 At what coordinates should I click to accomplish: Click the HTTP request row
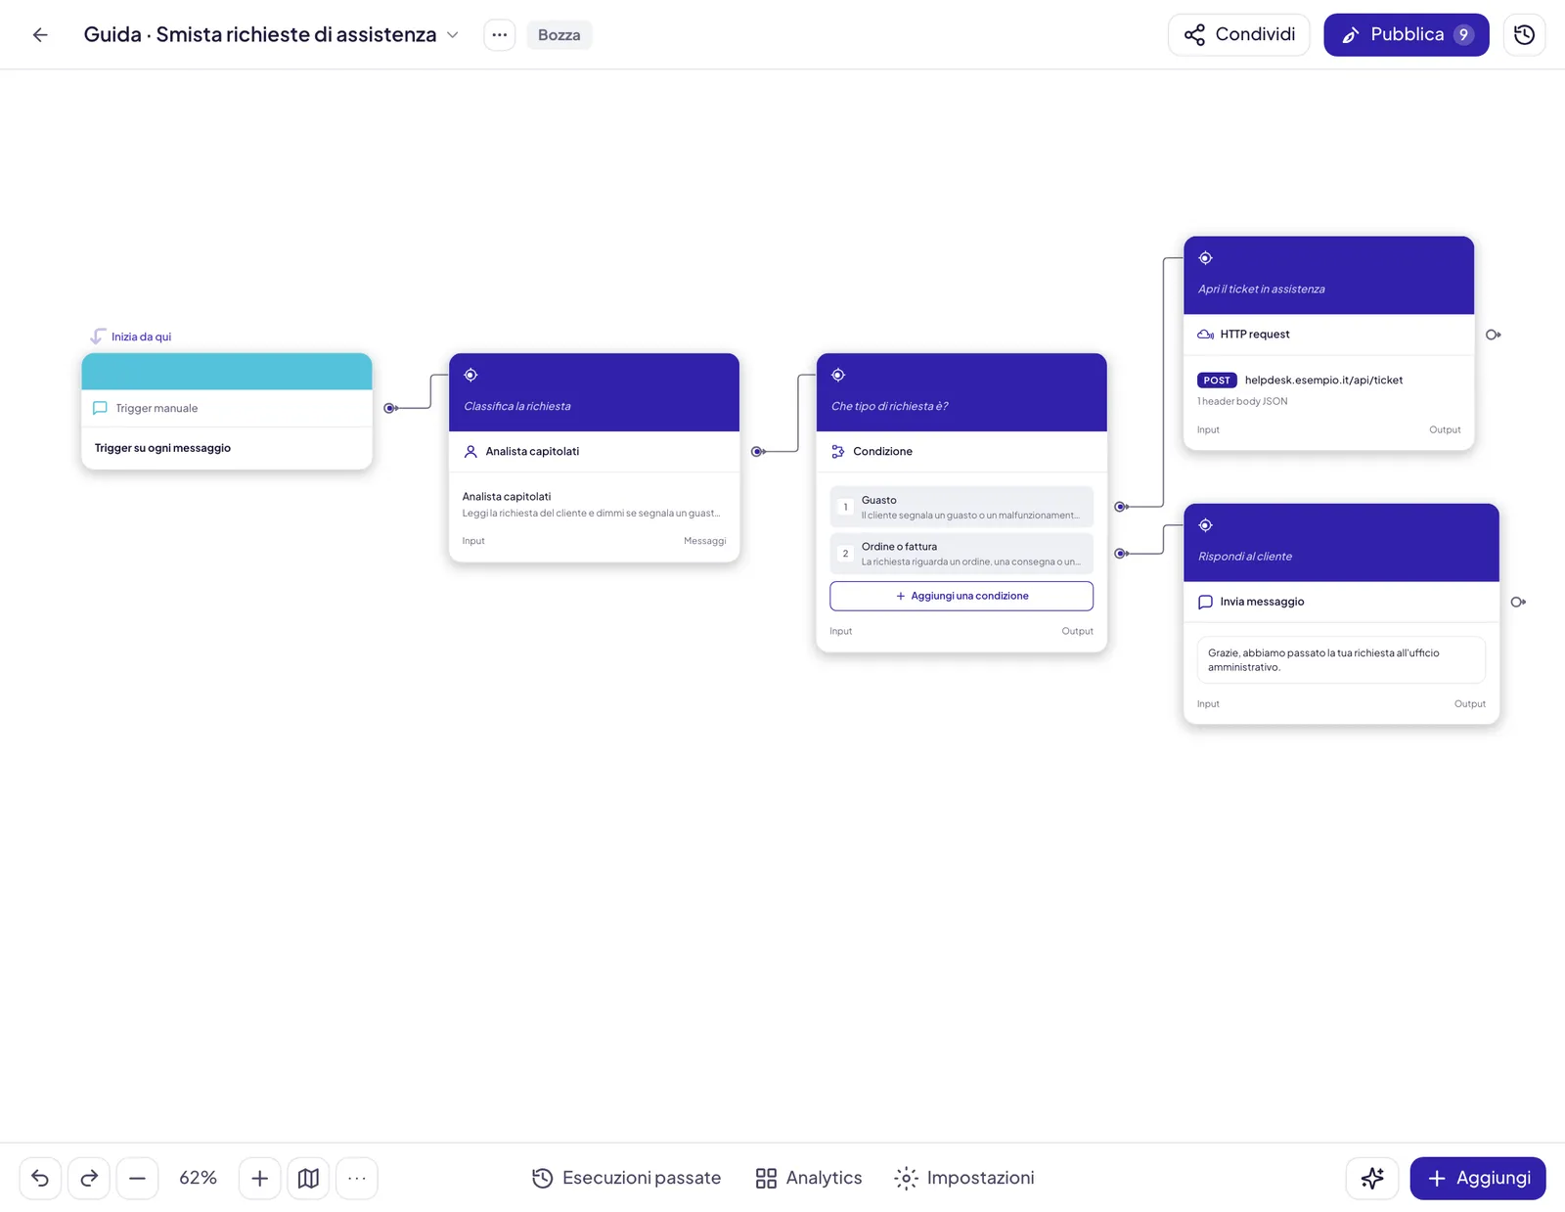(x=1328, y=335)
